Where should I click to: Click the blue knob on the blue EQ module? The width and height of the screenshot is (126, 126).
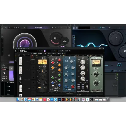click(66, 87)
